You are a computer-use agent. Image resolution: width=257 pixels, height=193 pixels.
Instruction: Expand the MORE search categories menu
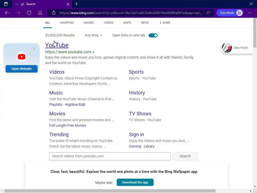tap(165, 23)
